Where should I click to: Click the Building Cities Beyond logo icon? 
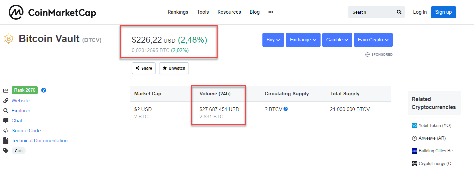coord(414,151)
